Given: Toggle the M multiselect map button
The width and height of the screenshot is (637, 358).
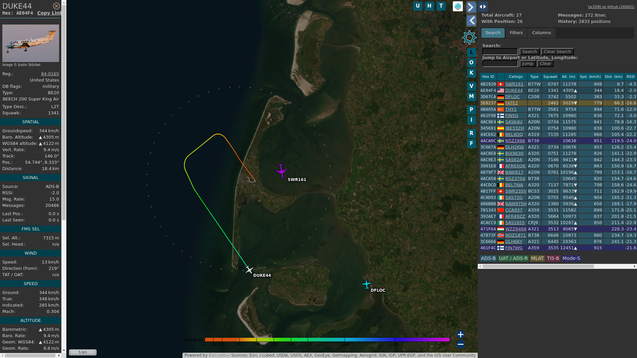Looking at the screenshot, I should point(471,96).
